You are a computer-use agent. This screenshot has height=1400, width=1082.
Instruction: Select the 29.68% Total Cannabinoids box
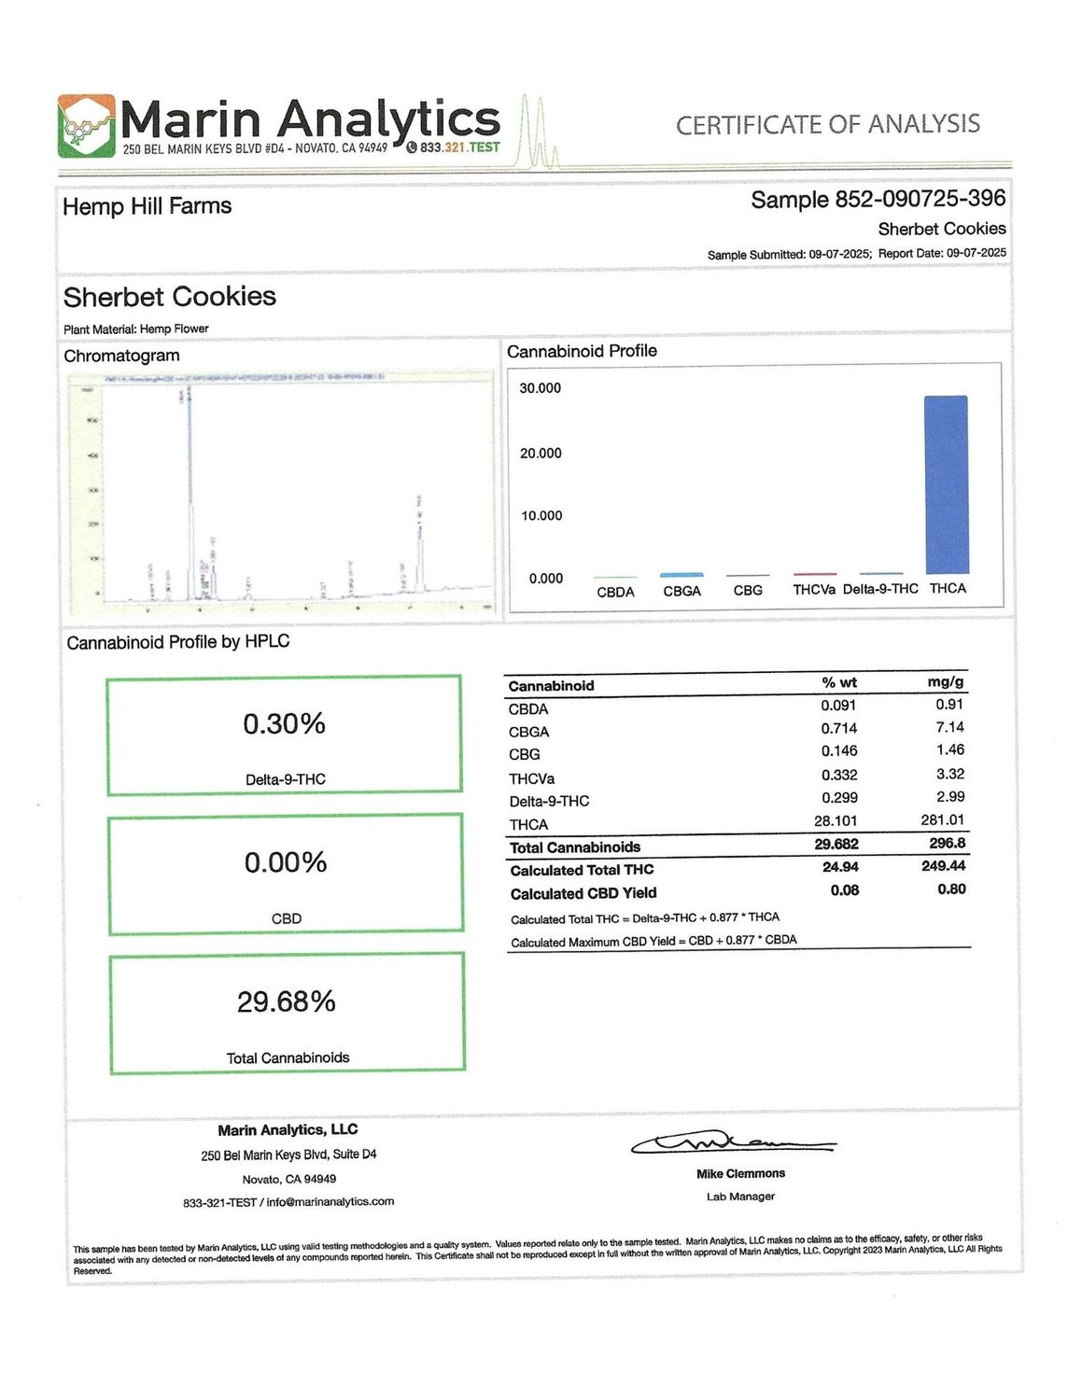click(287, 1014)
